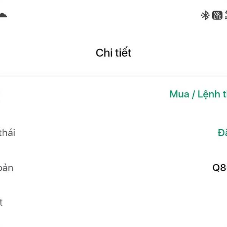Tap the truncated "t" label in last row
The width and height of the screenshot is (227, 227).
coord(2,202)
